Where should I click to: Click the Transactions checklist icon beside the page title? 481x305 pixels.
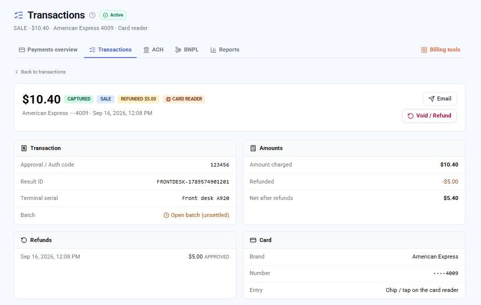19,15
